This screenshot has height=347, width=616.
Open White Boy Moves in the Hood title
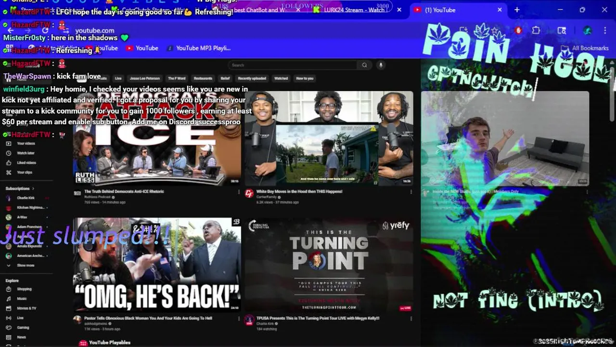point(299,191)
